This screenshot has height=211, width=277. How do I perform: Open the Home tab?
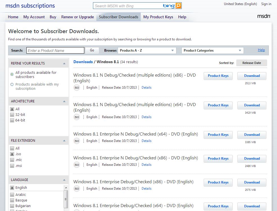[x=13, y=17]
